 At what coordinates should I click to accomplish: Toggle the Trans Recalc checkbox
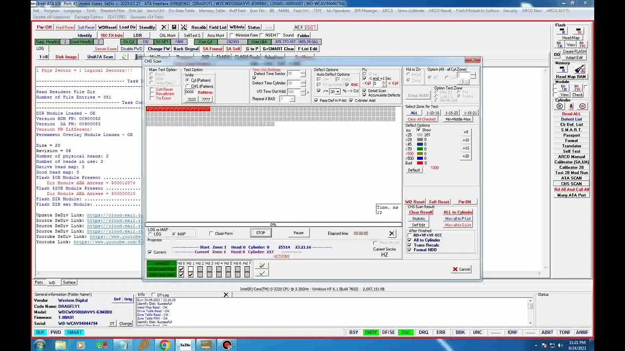[x=410, y=245]
